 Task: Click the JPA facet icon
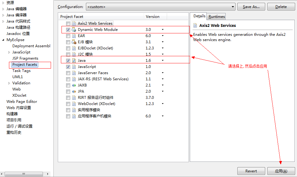[74, 91]
